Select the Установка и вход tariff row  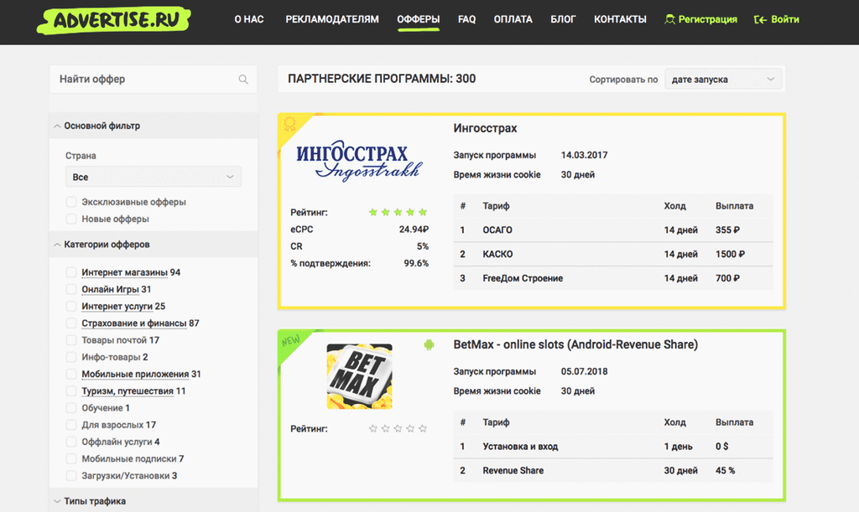613,447
